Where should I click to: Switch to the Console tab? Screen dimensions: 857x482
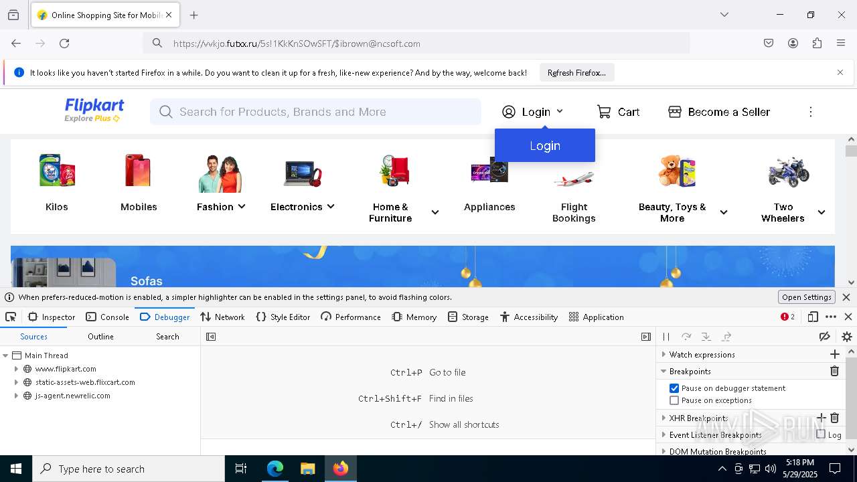(107, 317)
